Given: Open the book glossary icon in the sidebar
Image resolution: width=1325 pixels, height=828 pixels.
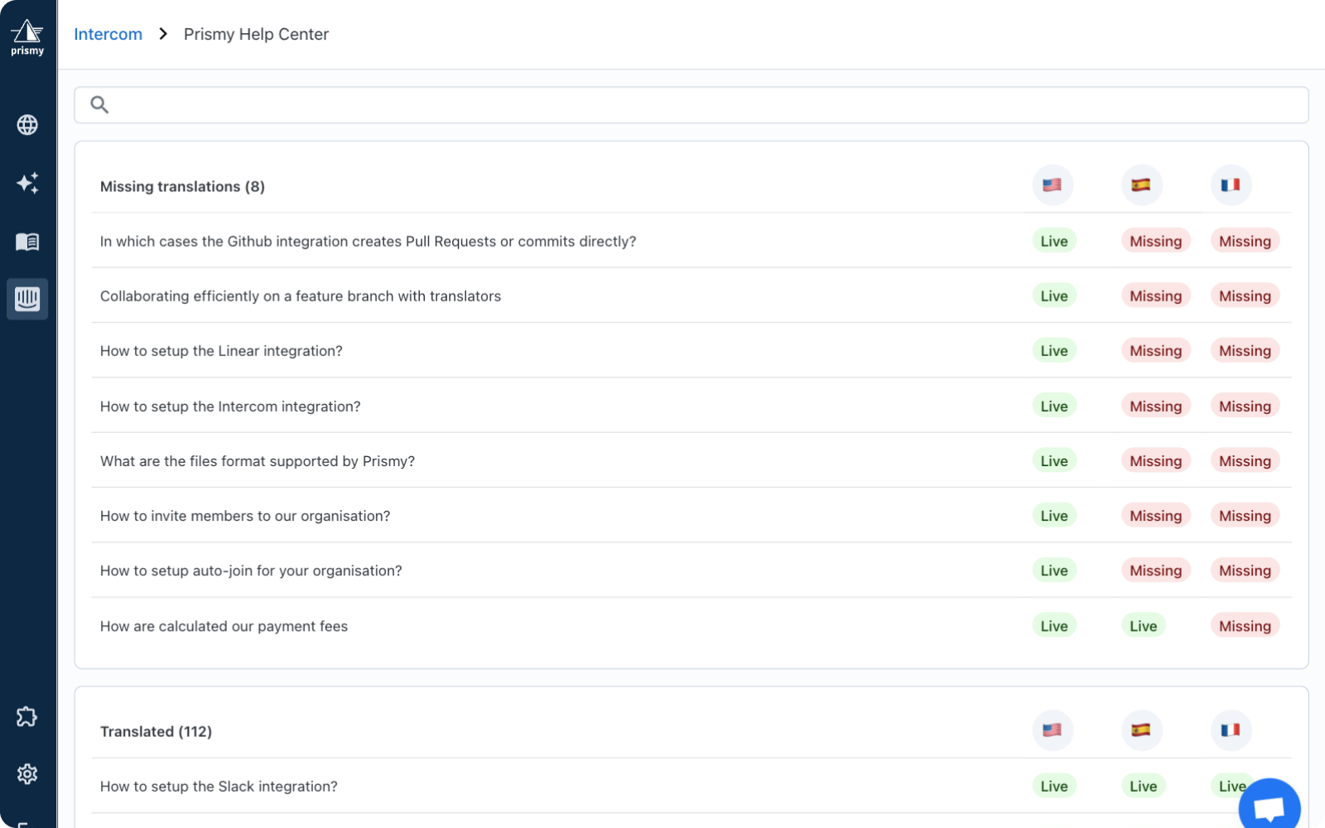Looking at the screenshot, I should tap(27, 241).
